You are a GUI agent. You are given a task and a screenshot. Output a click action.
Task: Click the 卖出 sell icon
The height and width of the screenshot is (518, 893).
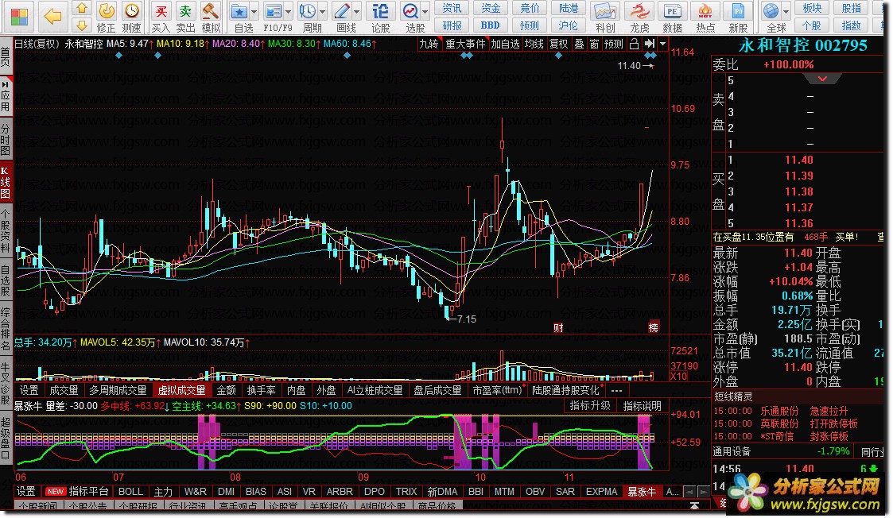point(185,17)
